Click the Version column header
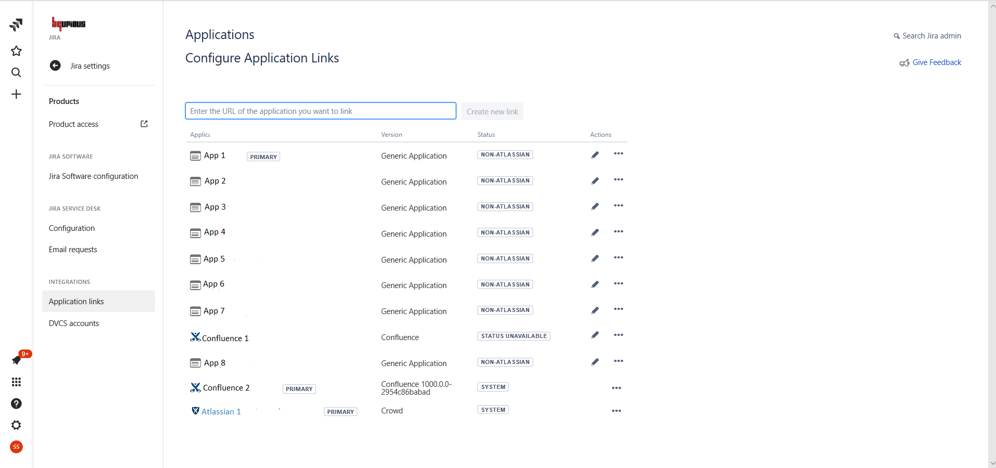This screenshot has width=996, height=468. (x=392, y=135)
